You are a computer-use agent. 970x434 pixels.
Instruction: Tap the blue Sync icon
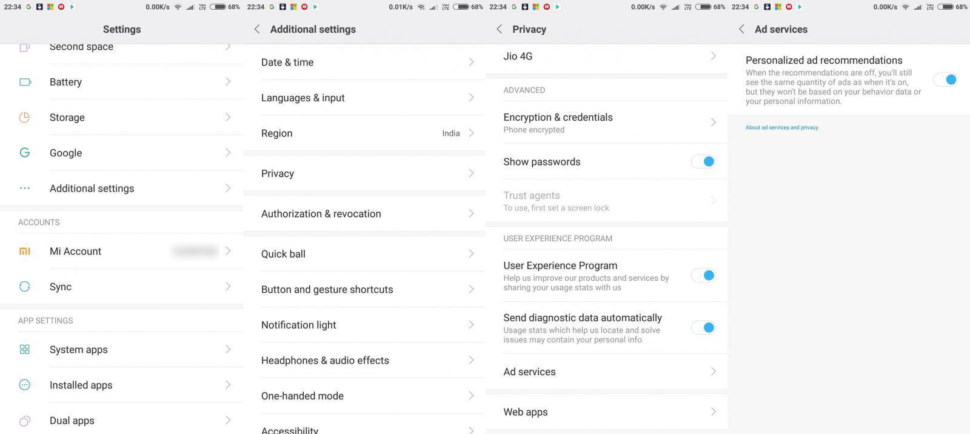25,287
